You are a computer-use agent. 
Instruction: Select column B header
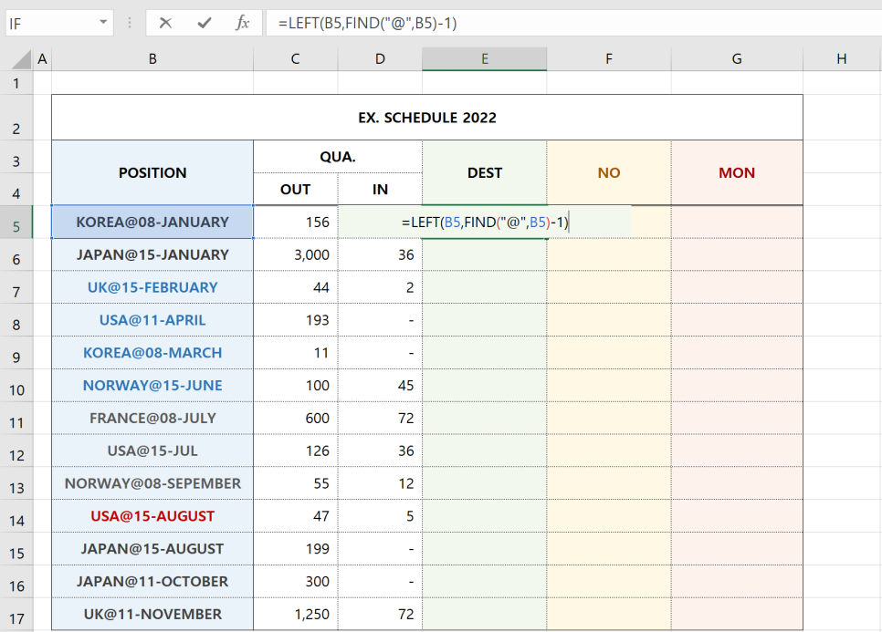coord(152,59)
